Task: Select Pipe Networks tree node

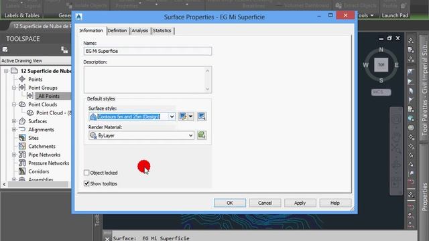Action: pos(44,155)
